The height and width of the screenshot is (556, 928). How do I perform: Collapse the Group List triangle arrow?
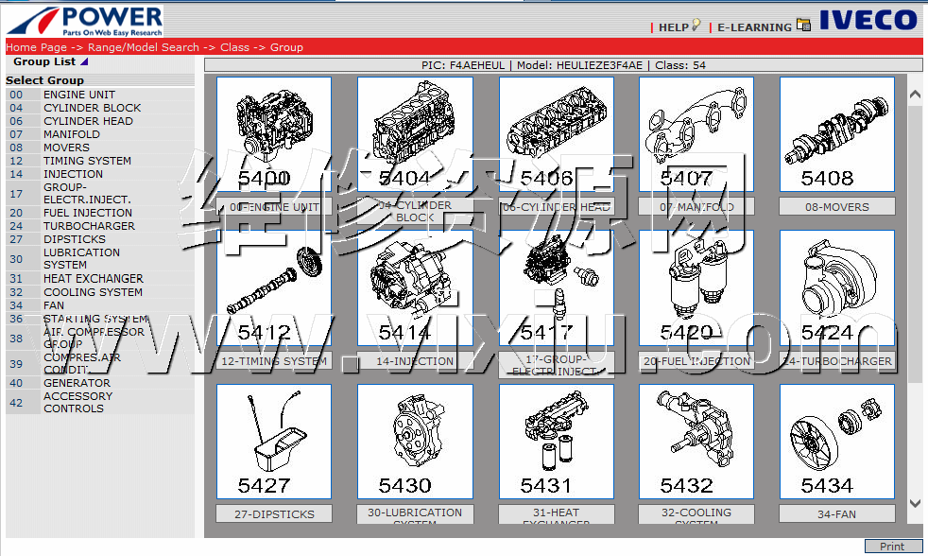84,62
